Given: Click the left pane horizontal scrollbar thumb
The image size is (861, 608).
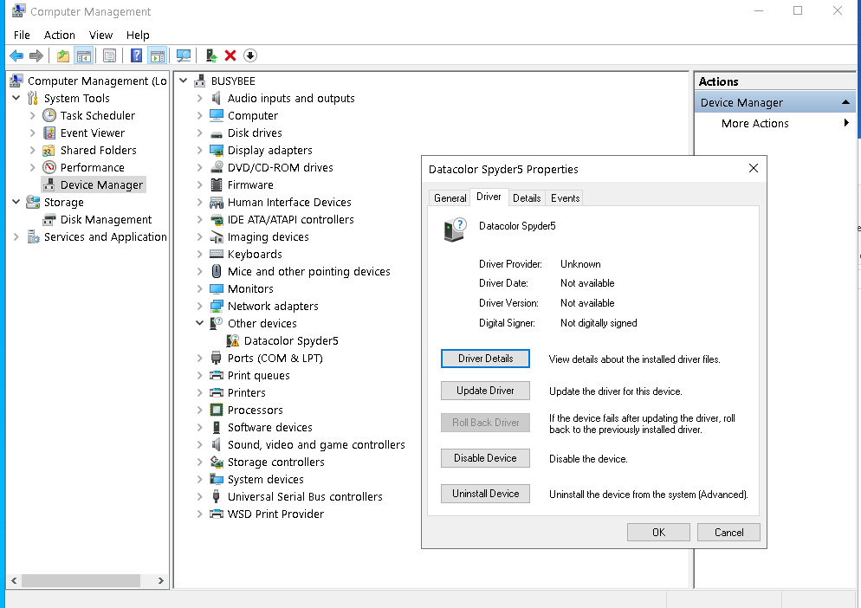Looking at the screenshot, I should click(x=81, y=580).
